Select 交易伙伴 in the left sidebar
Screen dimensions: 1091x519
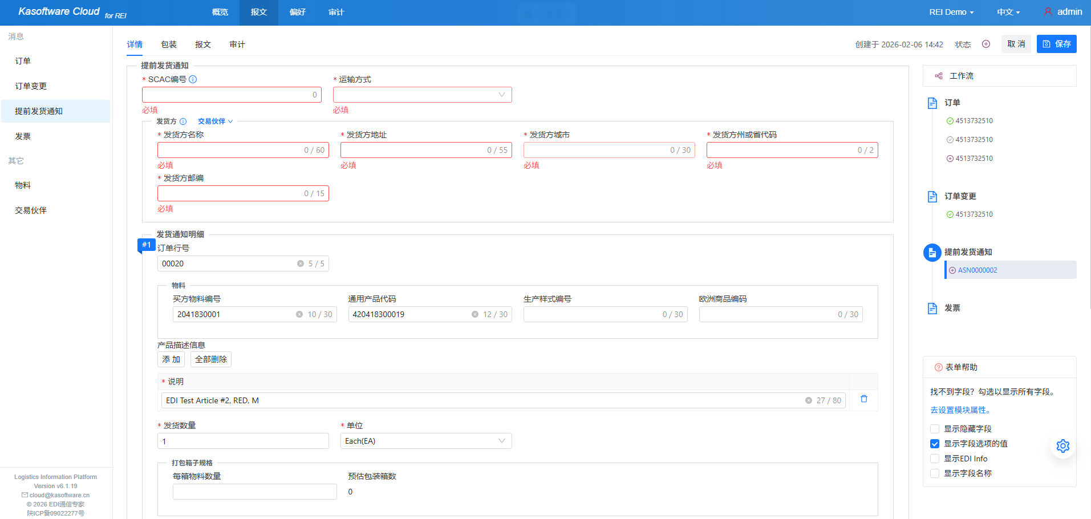point(56,210)
